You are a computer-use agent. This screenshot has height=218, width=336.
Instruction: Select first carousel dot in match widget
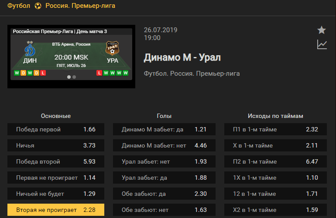69,77
